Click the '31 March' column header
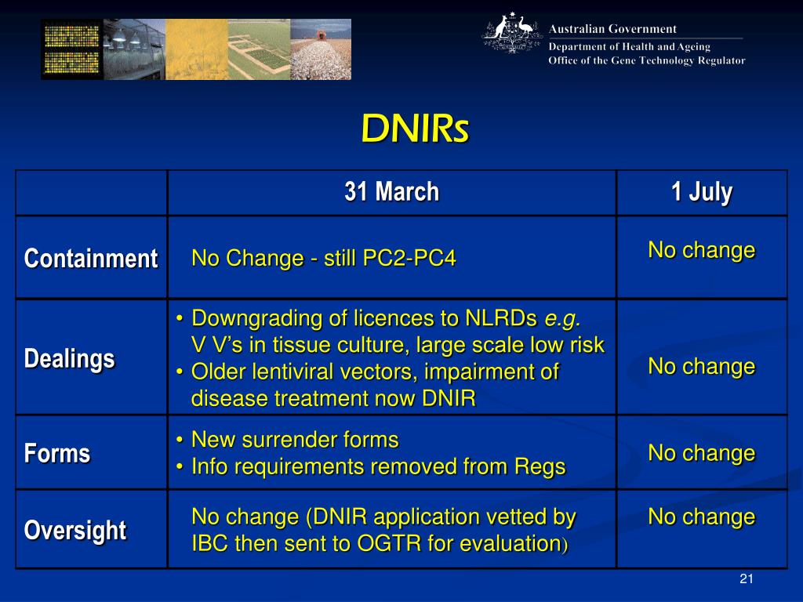 (x=392, y=192)
